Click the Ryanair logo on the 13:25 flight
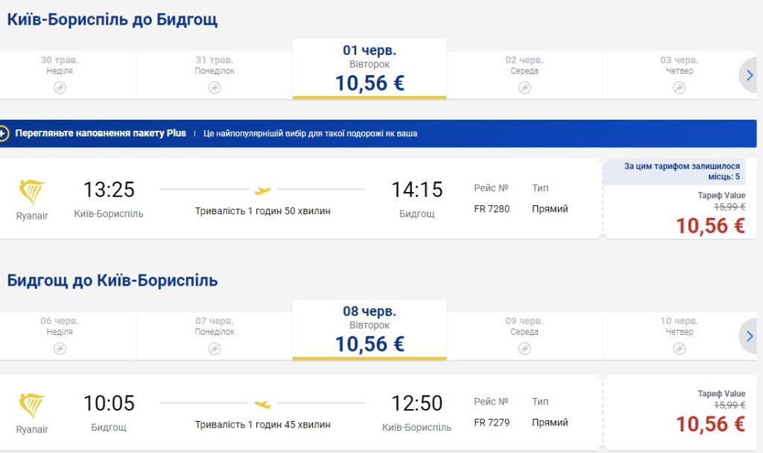 coord(32,193)
